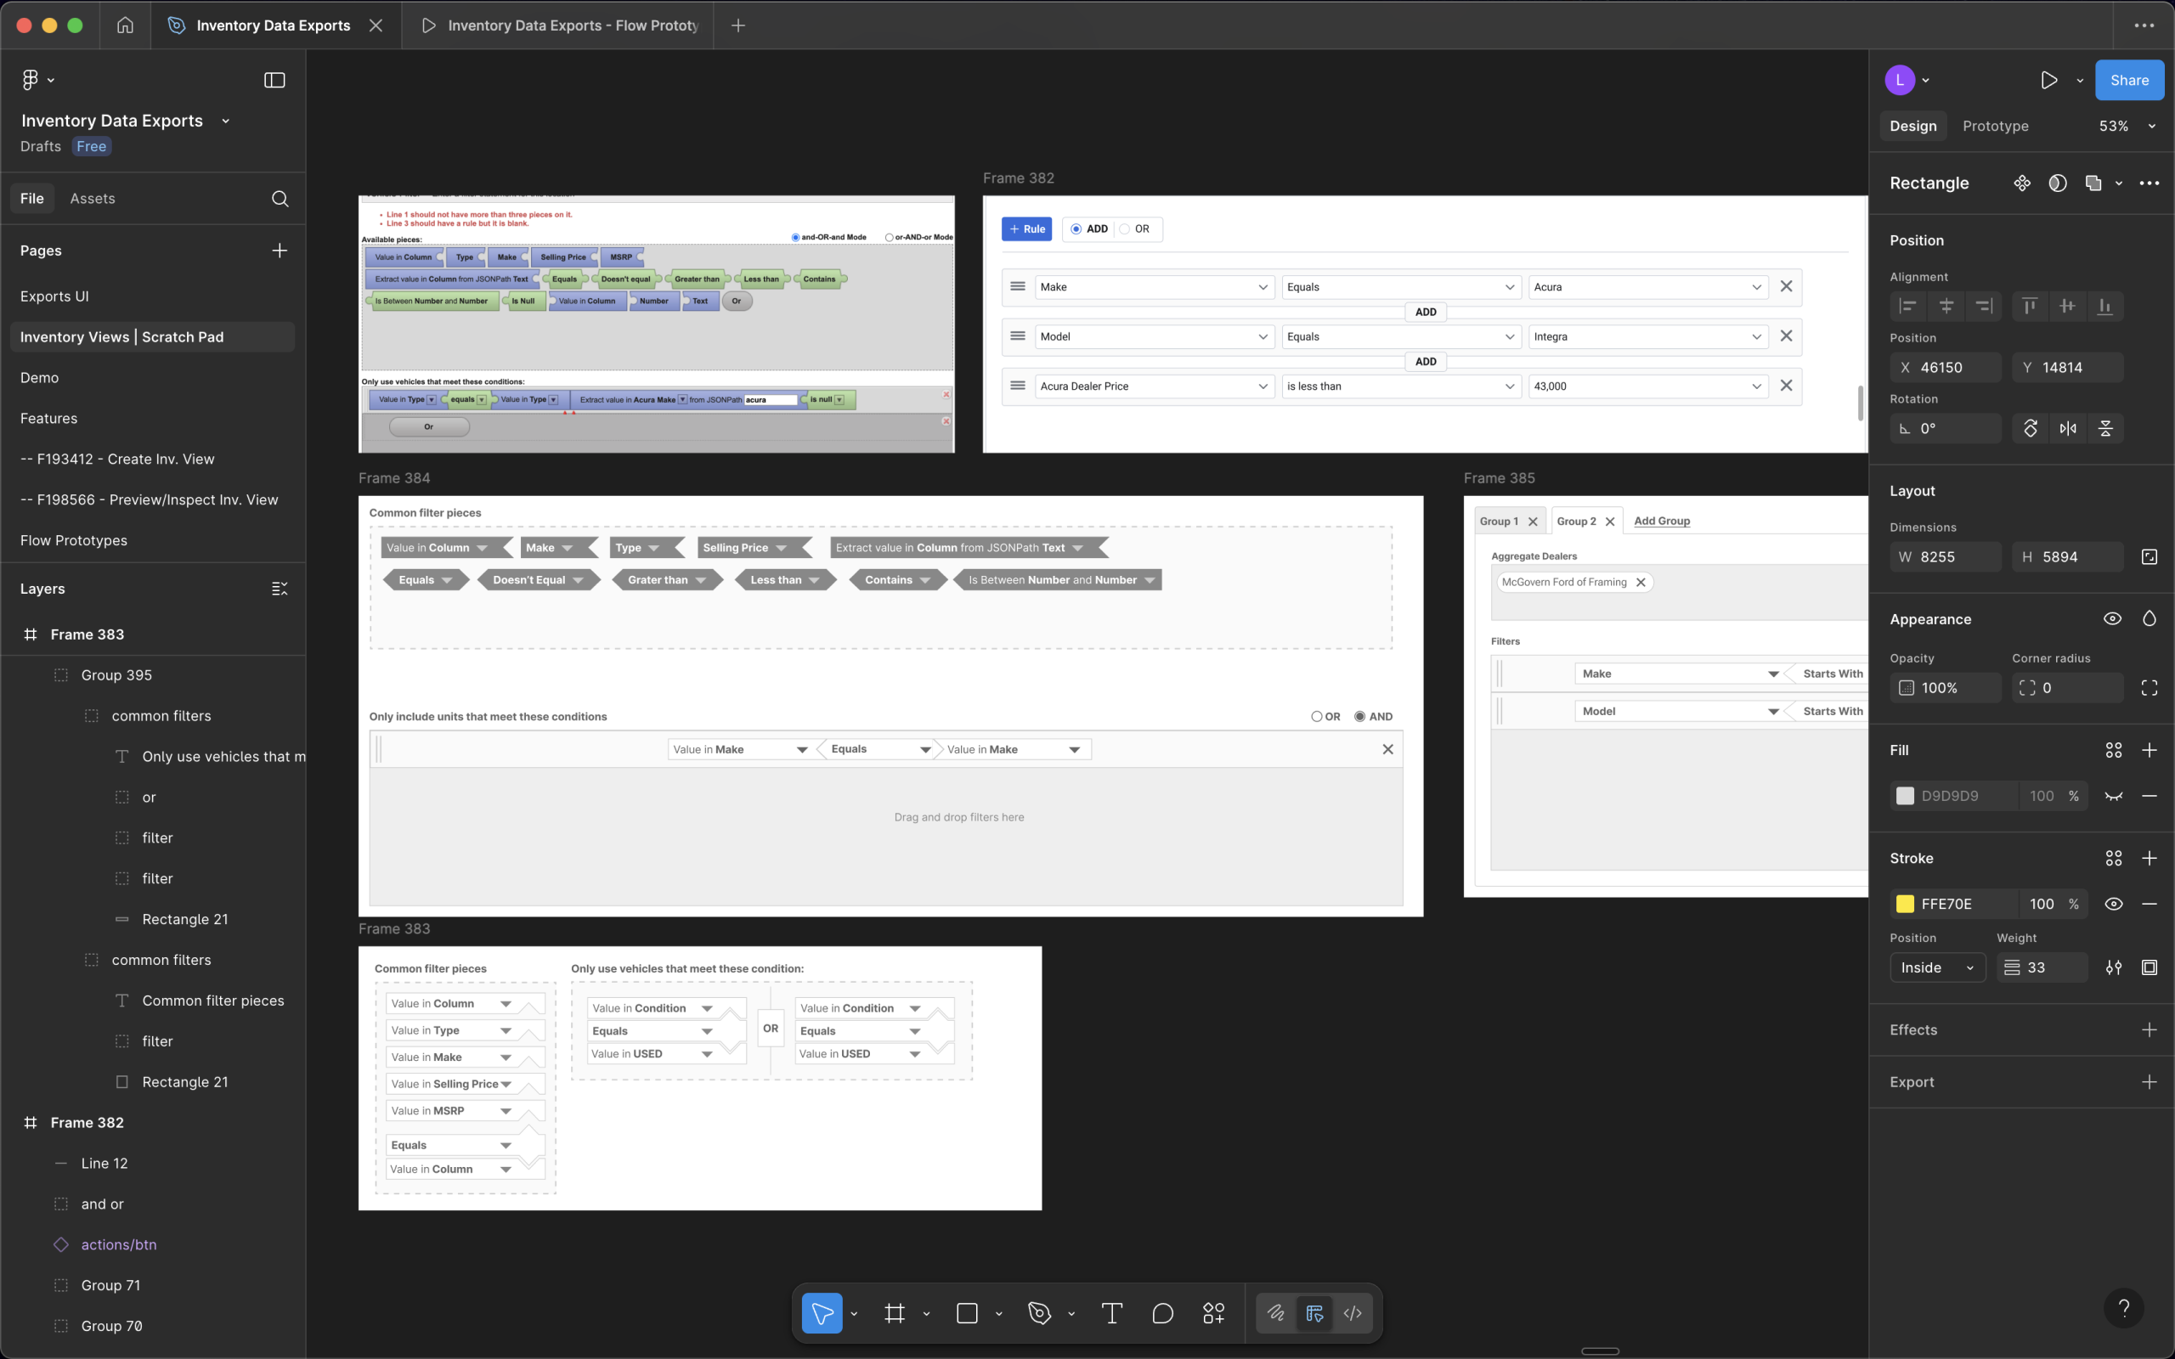Open Inventory Data Exports - Flow Prototype tab
Screen dimensions: 2175x1359
tap(559, 25)
